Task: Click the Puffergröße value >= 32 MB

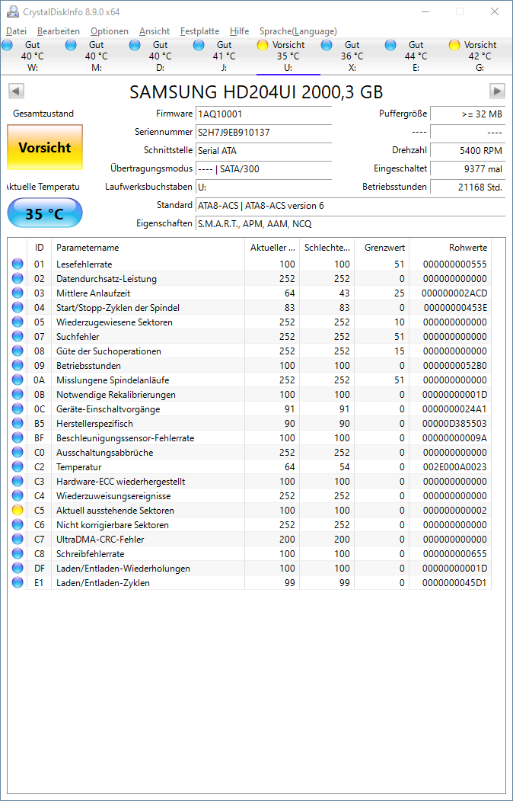Action: [x=467, y=114]
